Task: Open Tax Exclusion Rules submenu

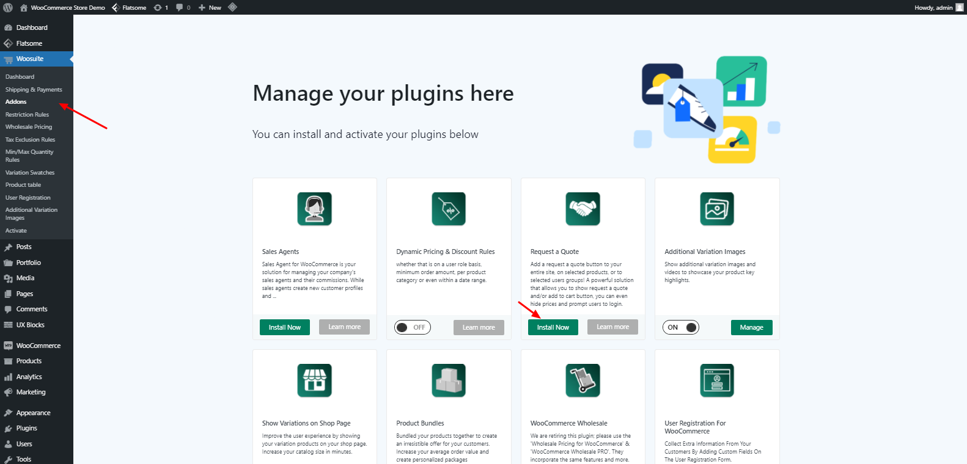Action: 30,140
